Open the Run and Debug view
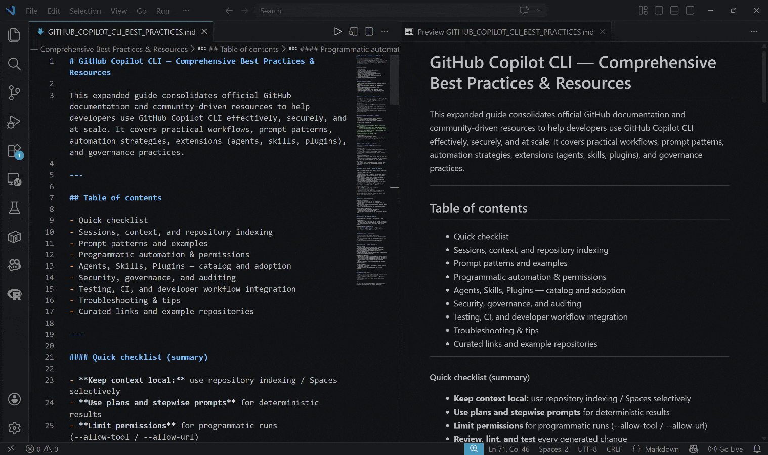 (x=14, y=122)
